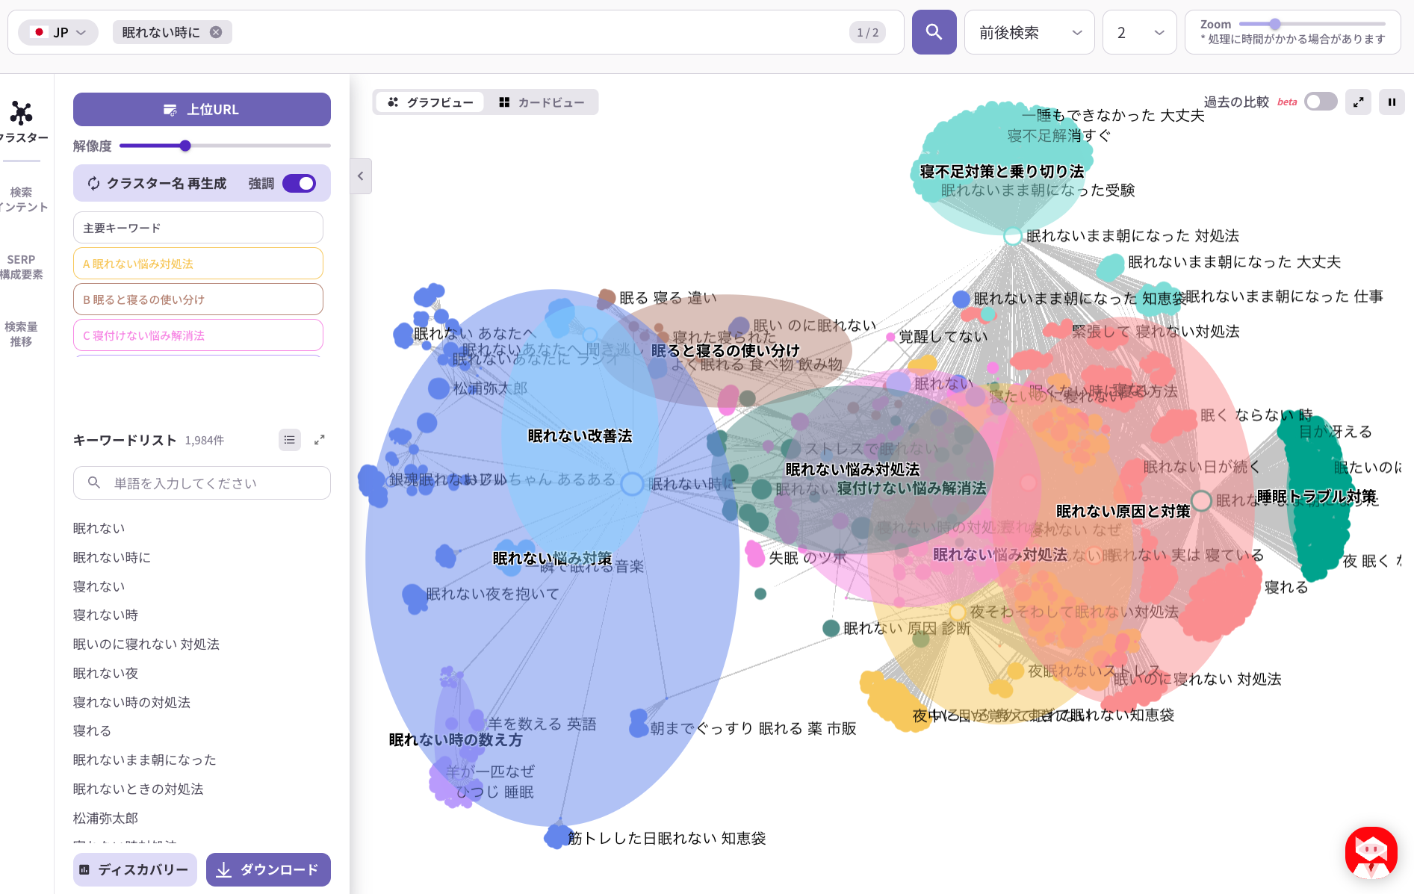Click cluster label 眠れない改善法
The image size is (1414, 894).
tap(580, 435)
